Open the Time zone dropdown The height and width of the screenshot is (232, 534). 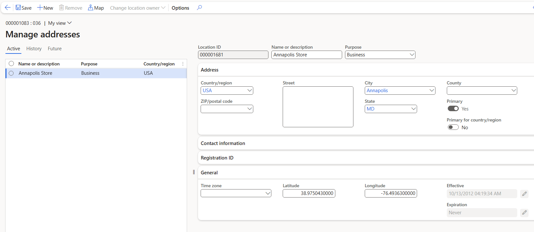click(x=267, y=193)
